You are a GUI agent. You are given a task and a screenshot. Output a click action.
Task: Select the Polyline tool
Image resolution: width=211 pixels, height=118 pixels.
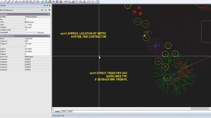coord(16,2)
